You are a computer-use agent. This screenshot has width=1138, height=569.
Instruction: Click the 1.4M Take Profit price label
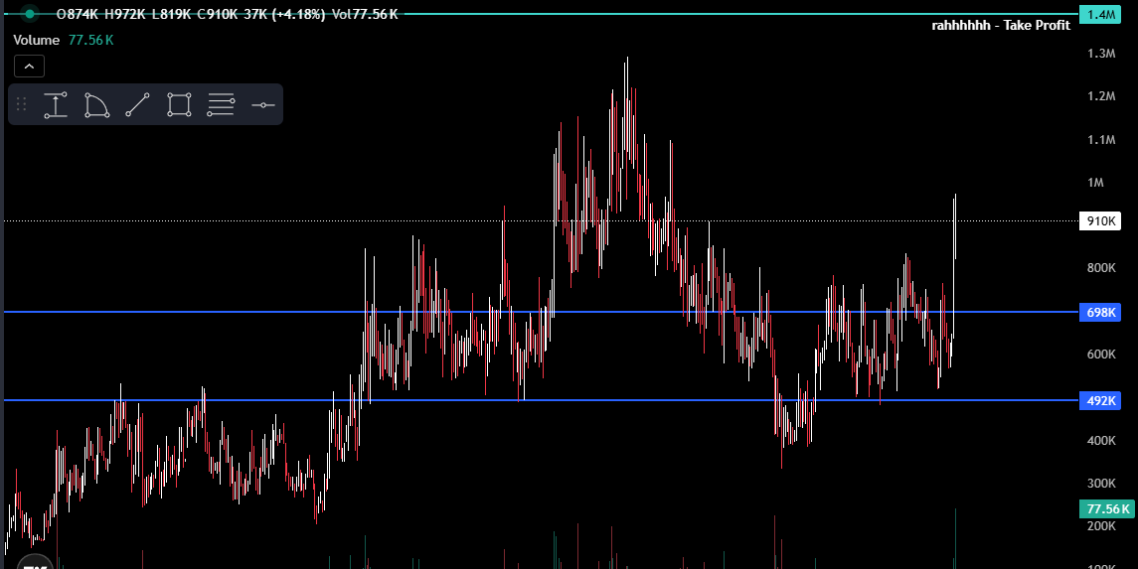coord(1099,14)
